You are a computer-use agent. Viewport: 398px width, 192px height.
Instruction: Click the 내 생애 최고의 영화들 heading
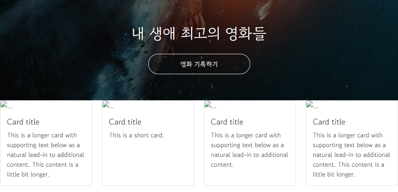(199, 34)
